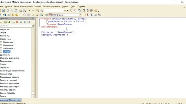The height and width of the screenshot is (104, 186).
Task: Click the green pencil Edit icon
Action: tap(9, 22)
